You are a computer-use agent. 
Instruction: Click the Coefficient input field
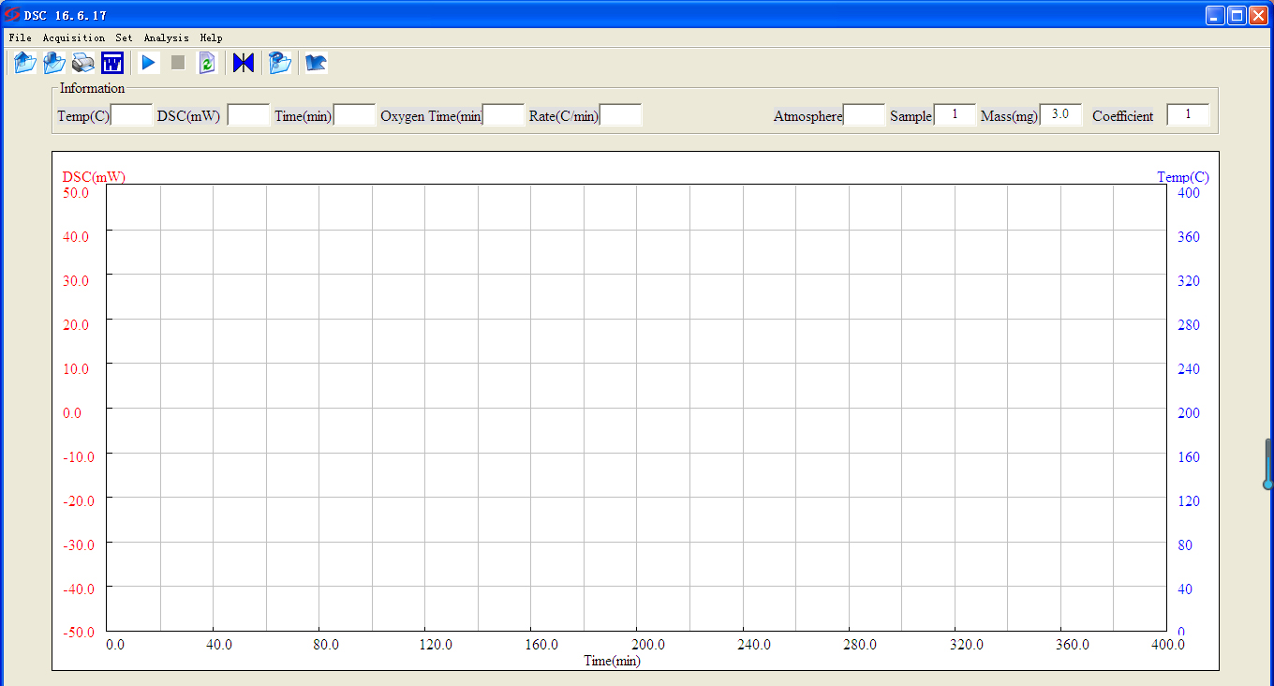tap(1187, 114)
